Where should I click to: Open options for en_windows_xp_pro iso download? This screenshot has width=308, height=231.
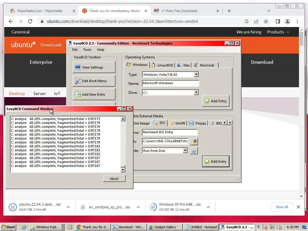(138, 207)
